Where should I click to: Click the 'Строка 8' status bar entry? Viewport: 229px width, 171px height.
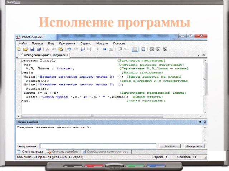(x=160, y=157)
